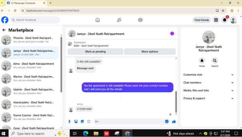Open the emoji picker smiley

pos(167,122)
